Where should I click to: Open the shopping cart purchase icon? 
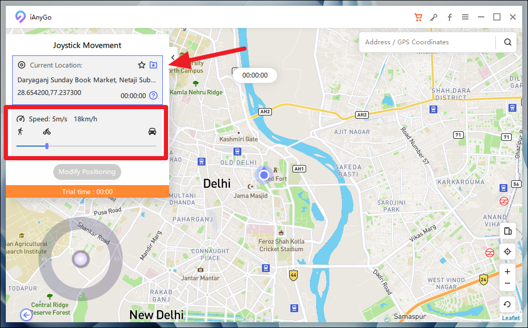click(x=418, y=17)
